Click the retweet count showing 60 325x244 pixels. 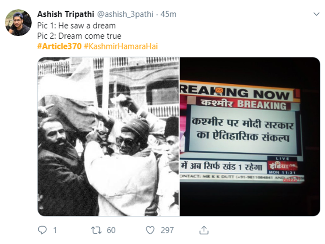tap(111, 230)
